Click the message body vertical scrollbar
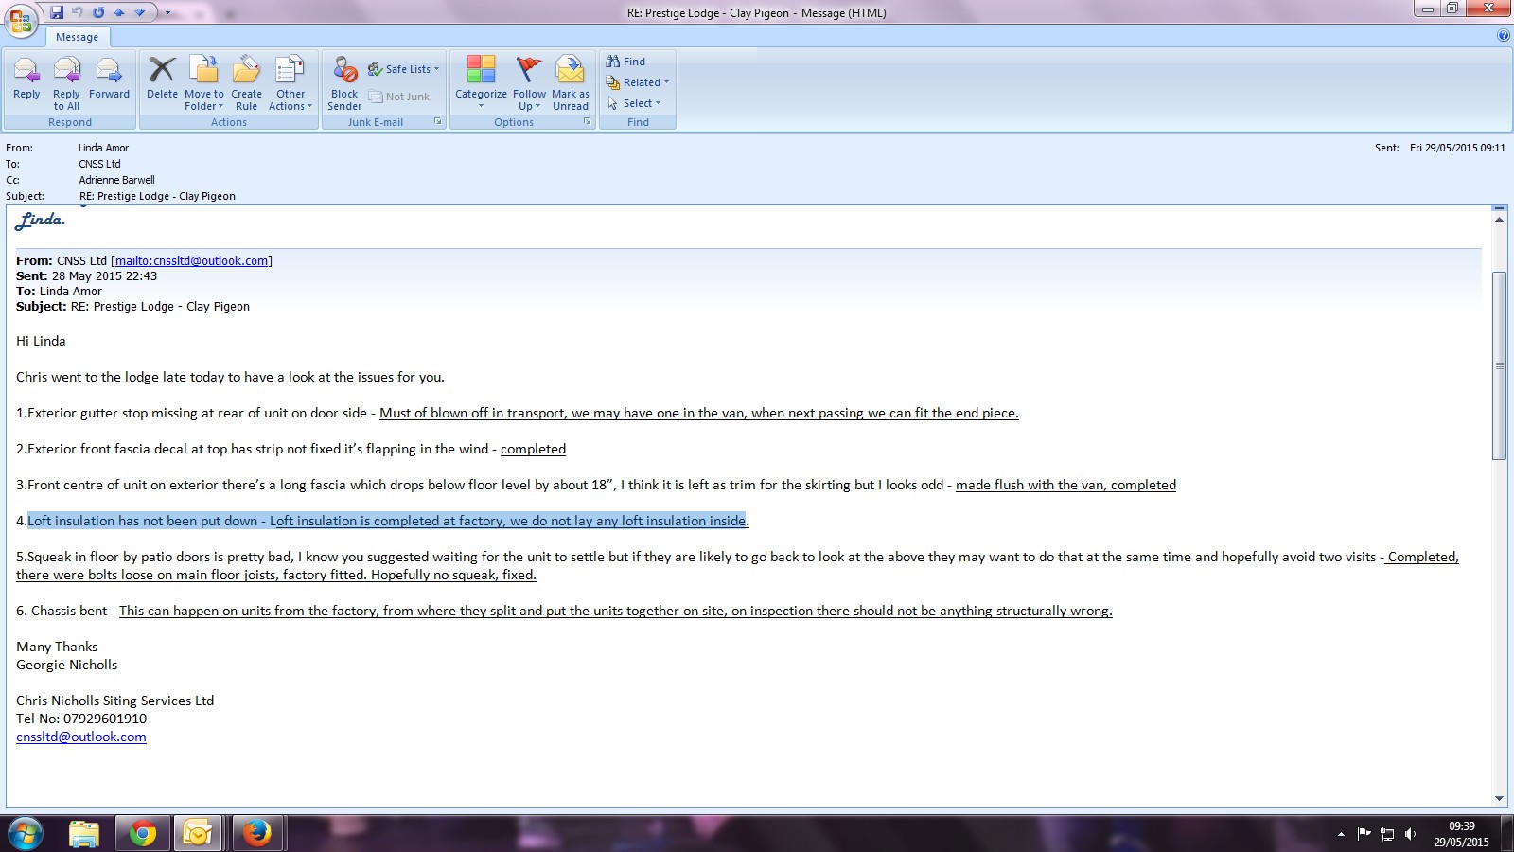 click(x=1499, y=366)
